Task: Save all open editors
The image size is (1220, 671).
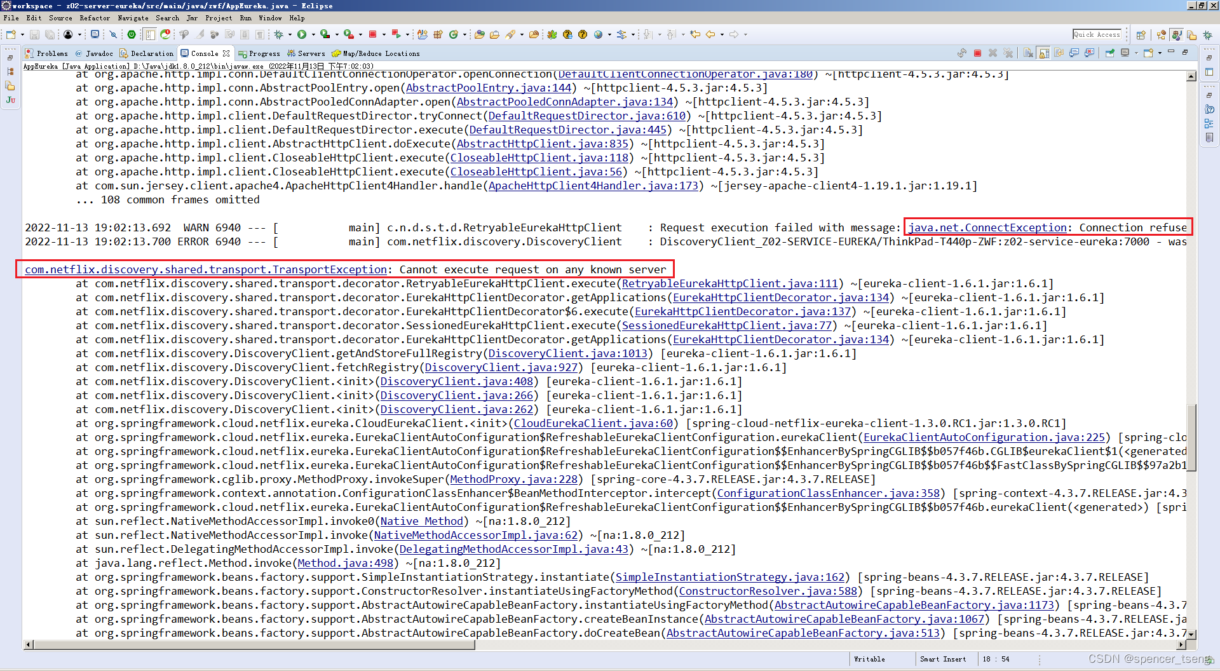Action: coord(50,35)
